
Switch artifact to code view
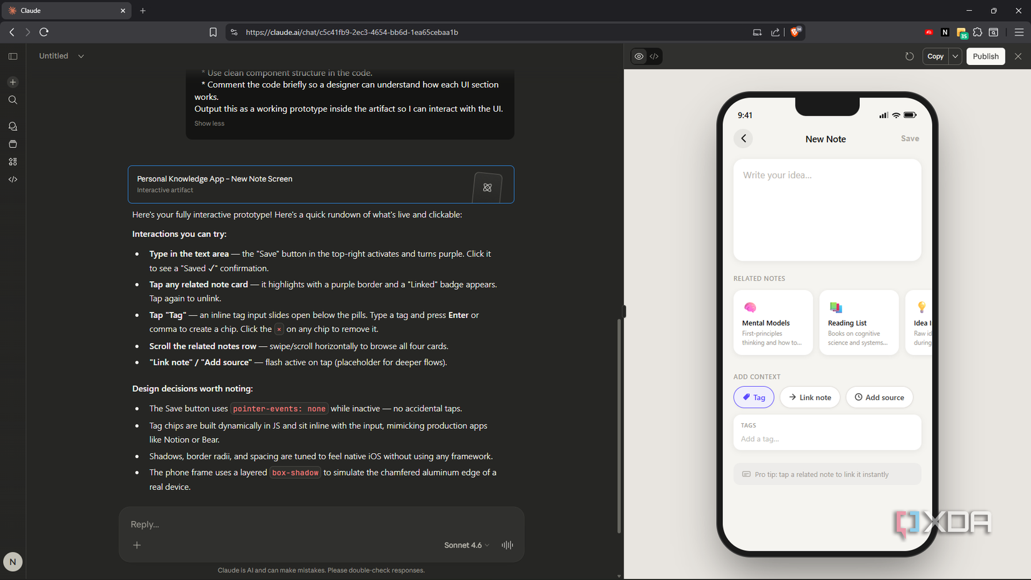pyautogui.click(x=654, y=56)
